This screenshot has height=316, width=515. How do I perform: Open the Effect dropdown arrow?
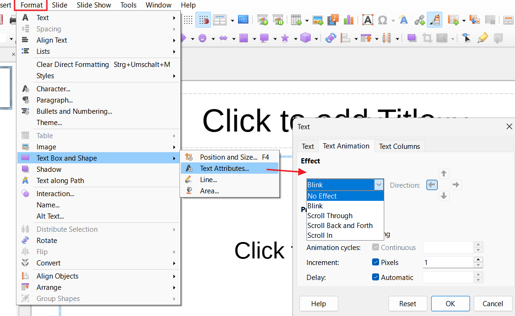coord(379,185)
